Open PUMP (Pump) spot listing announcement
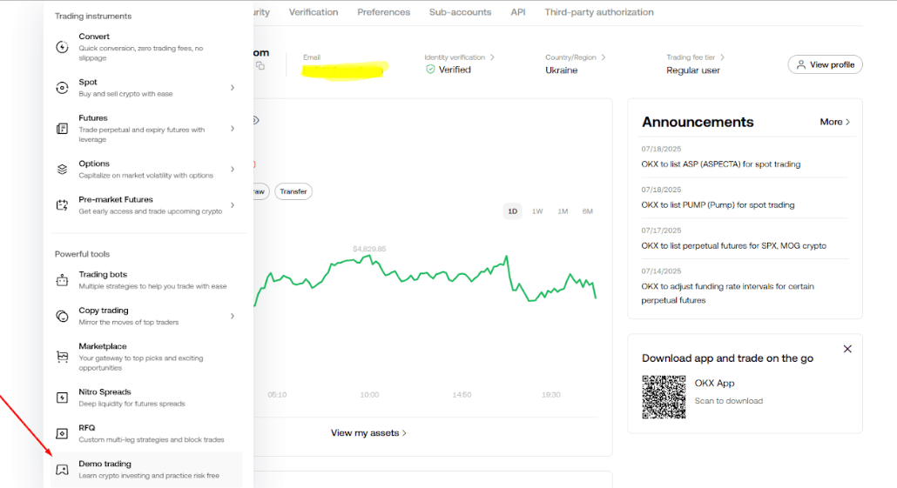This screenshot has height=488, width=897. pyautogui.click(x=718, y=204)
